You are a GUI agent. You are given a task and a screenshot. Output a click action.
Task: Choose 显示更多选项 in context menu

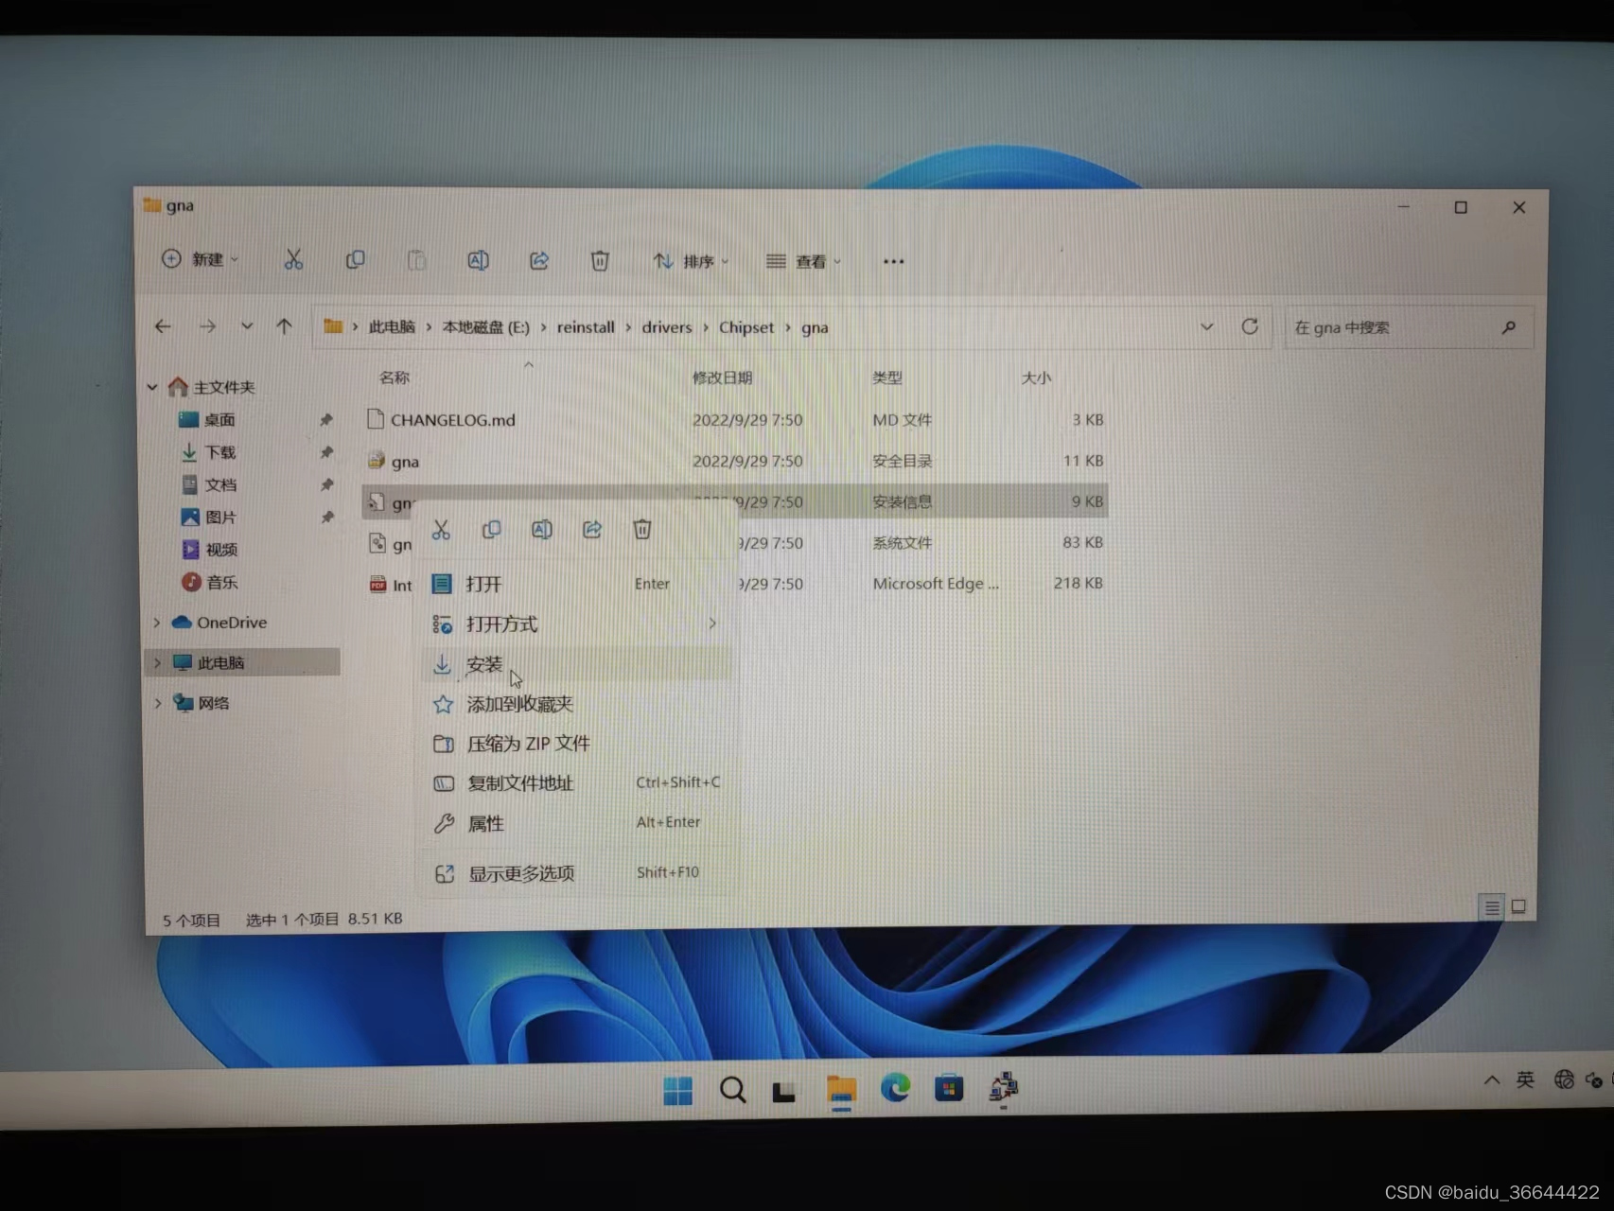(577, 873)
